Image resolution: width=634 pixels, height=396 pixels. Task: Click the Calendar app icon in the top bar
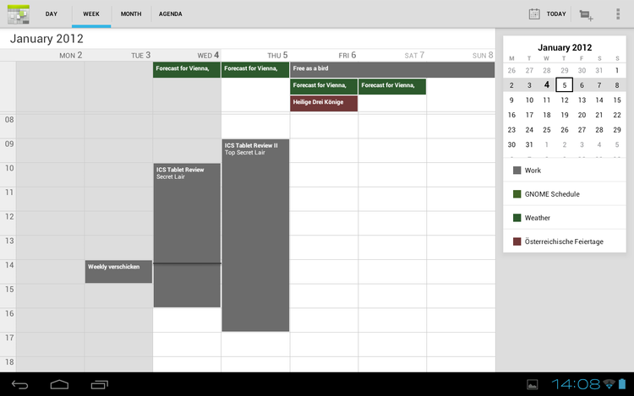[x=19, y=14]
